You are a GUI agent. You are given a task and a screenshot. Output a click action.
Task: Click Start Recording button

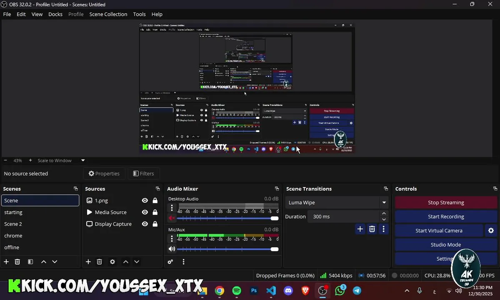(446, 217)
